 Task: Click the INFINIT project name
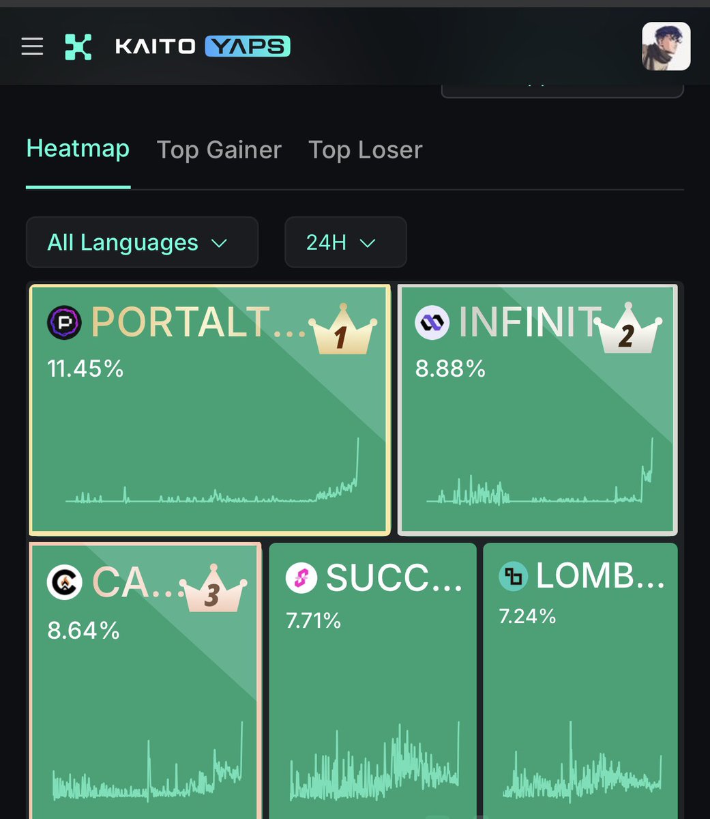tap(529, 322)
